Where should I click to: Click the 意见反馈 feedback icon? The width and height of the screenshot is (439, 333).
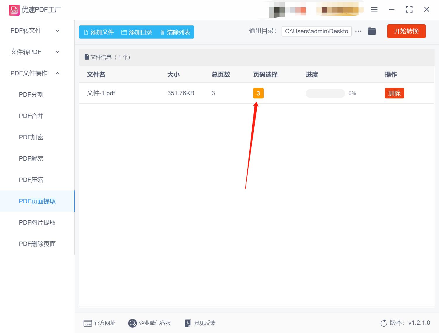point(188,323)
